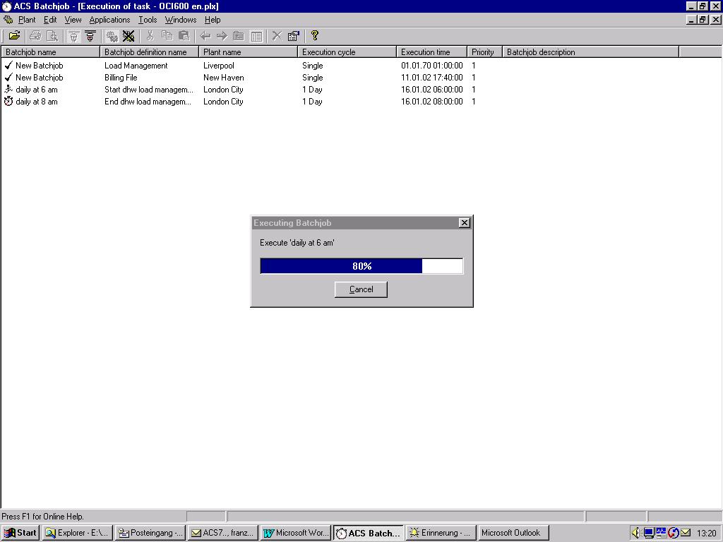Open the Plant menu

(27, 20)
